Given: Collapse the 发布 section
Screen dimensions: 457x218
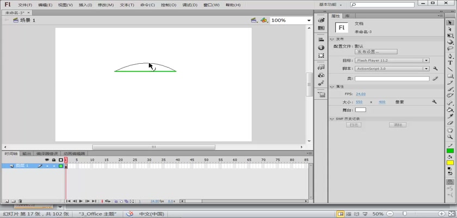Looking at the screenshot, I should [332, 39].
